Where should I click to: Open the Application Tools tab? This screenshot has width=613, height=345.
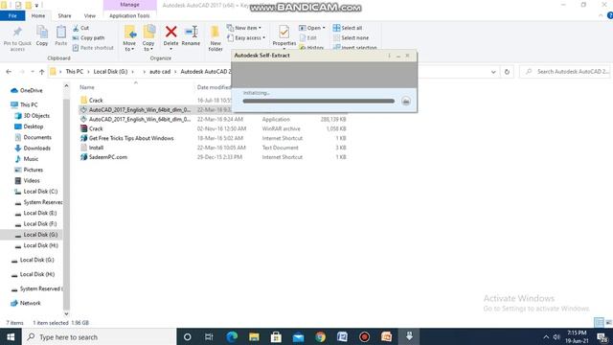tap(129, 15)
